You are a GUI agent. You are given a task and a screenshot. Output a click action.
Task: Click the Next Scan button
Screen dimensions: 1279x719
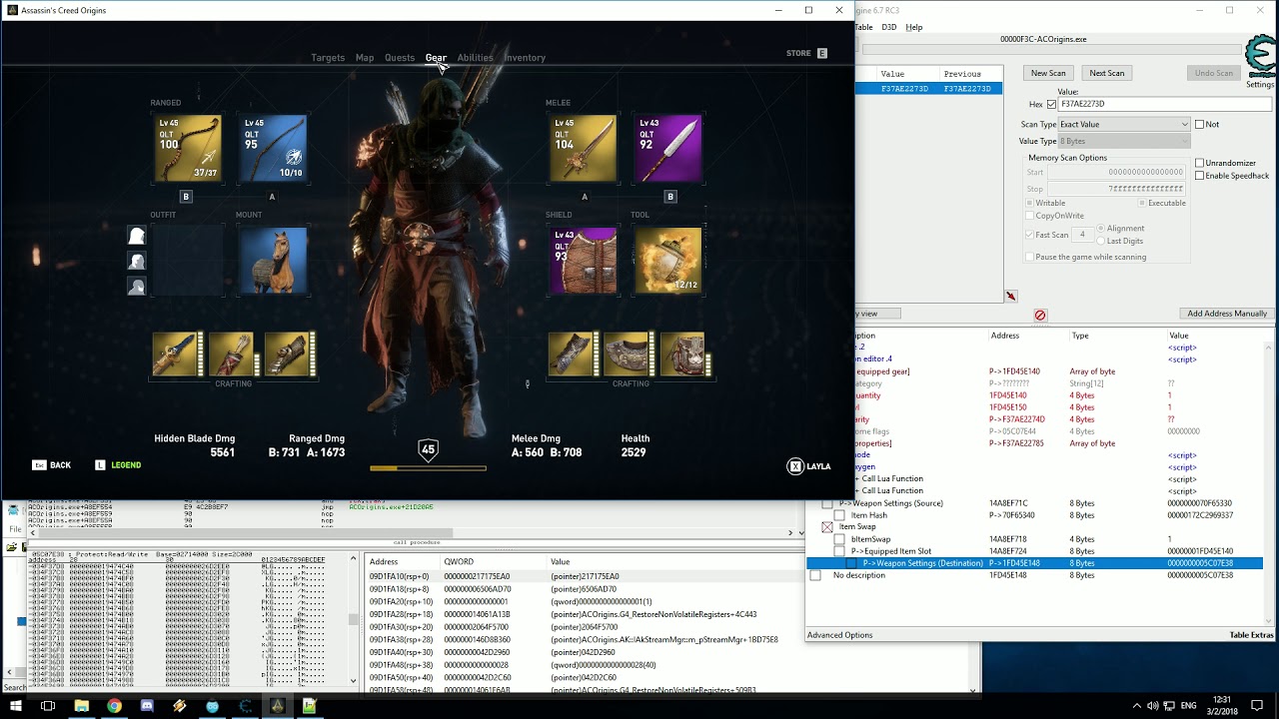click(1107, 73)
